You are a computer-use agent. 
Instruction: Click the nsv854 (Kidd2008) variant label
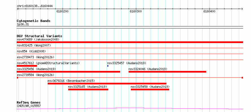[31, 51]
